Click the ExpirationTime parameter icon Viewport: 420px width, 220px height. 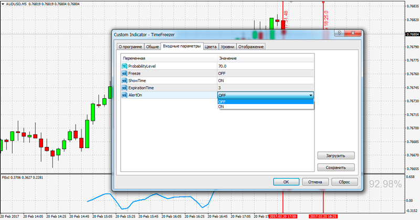coord(124,88)
